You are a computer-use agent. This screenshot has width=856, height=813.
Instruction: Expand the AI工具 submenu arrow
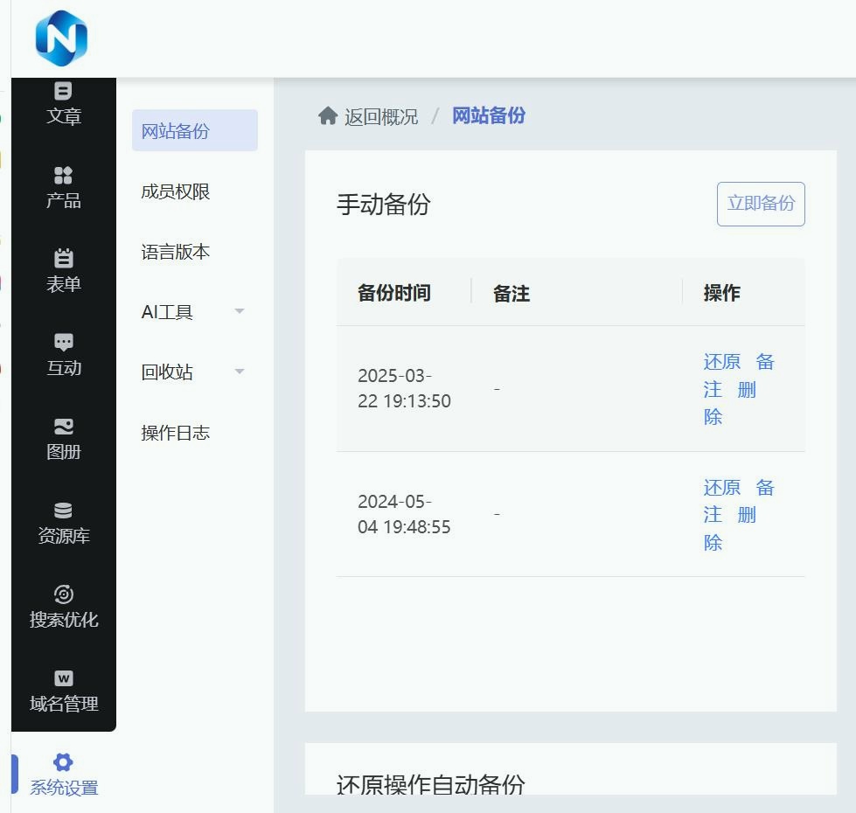point(240,312)
